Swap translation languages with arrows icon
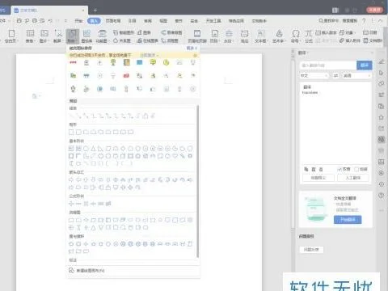The height and width of the screenshot is (291, 388). [335, 76]
